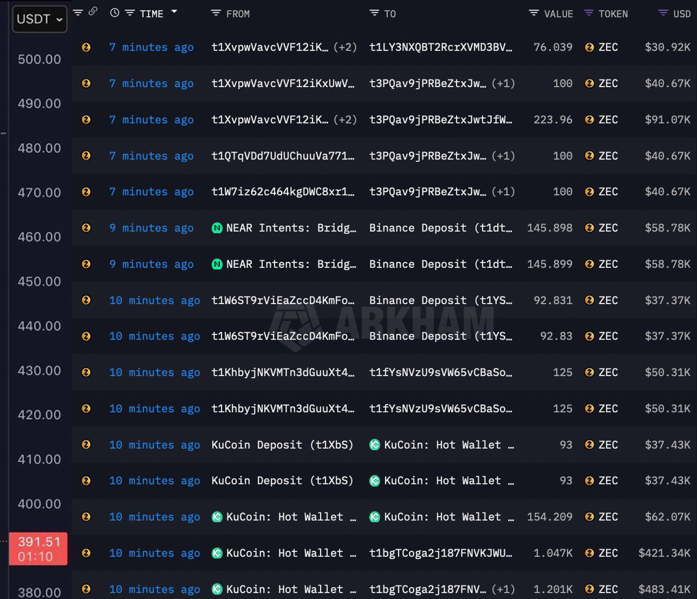The width and height of the screenshot is (697, 599).
Task: Click the FROM column header label
Action: point(238,14)
